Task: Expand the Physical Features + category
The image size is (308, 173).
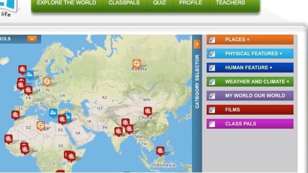Action: tap(250, 54)
